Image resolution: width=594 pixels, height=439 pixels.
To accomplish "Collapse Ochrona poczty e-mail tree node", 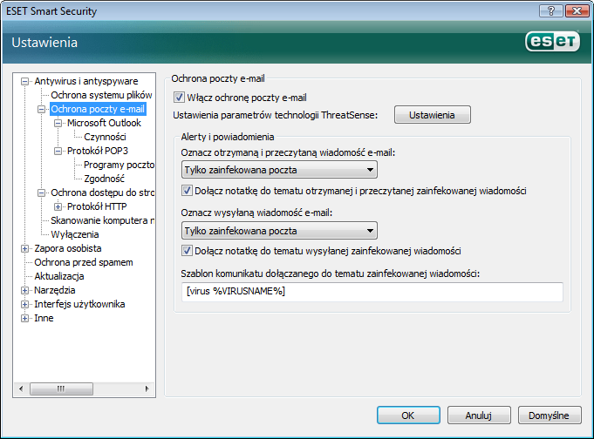I will coord(41,110).
